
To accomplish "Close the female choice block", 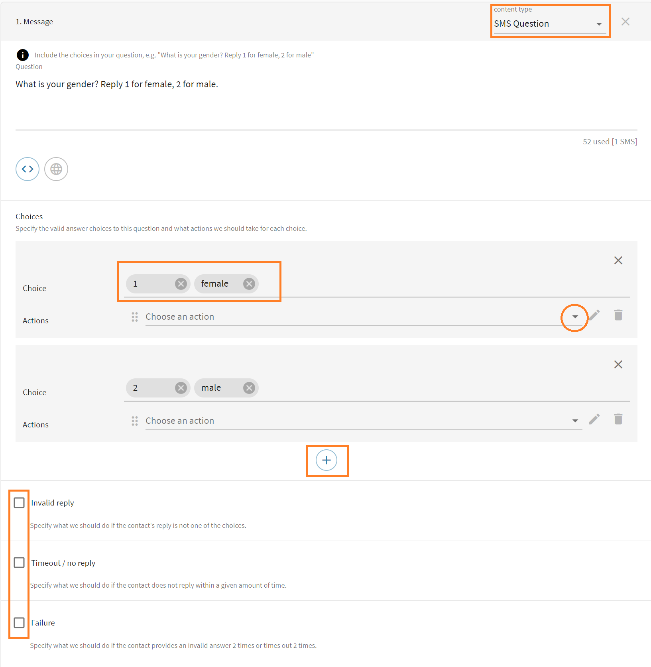I will point(618,260).
